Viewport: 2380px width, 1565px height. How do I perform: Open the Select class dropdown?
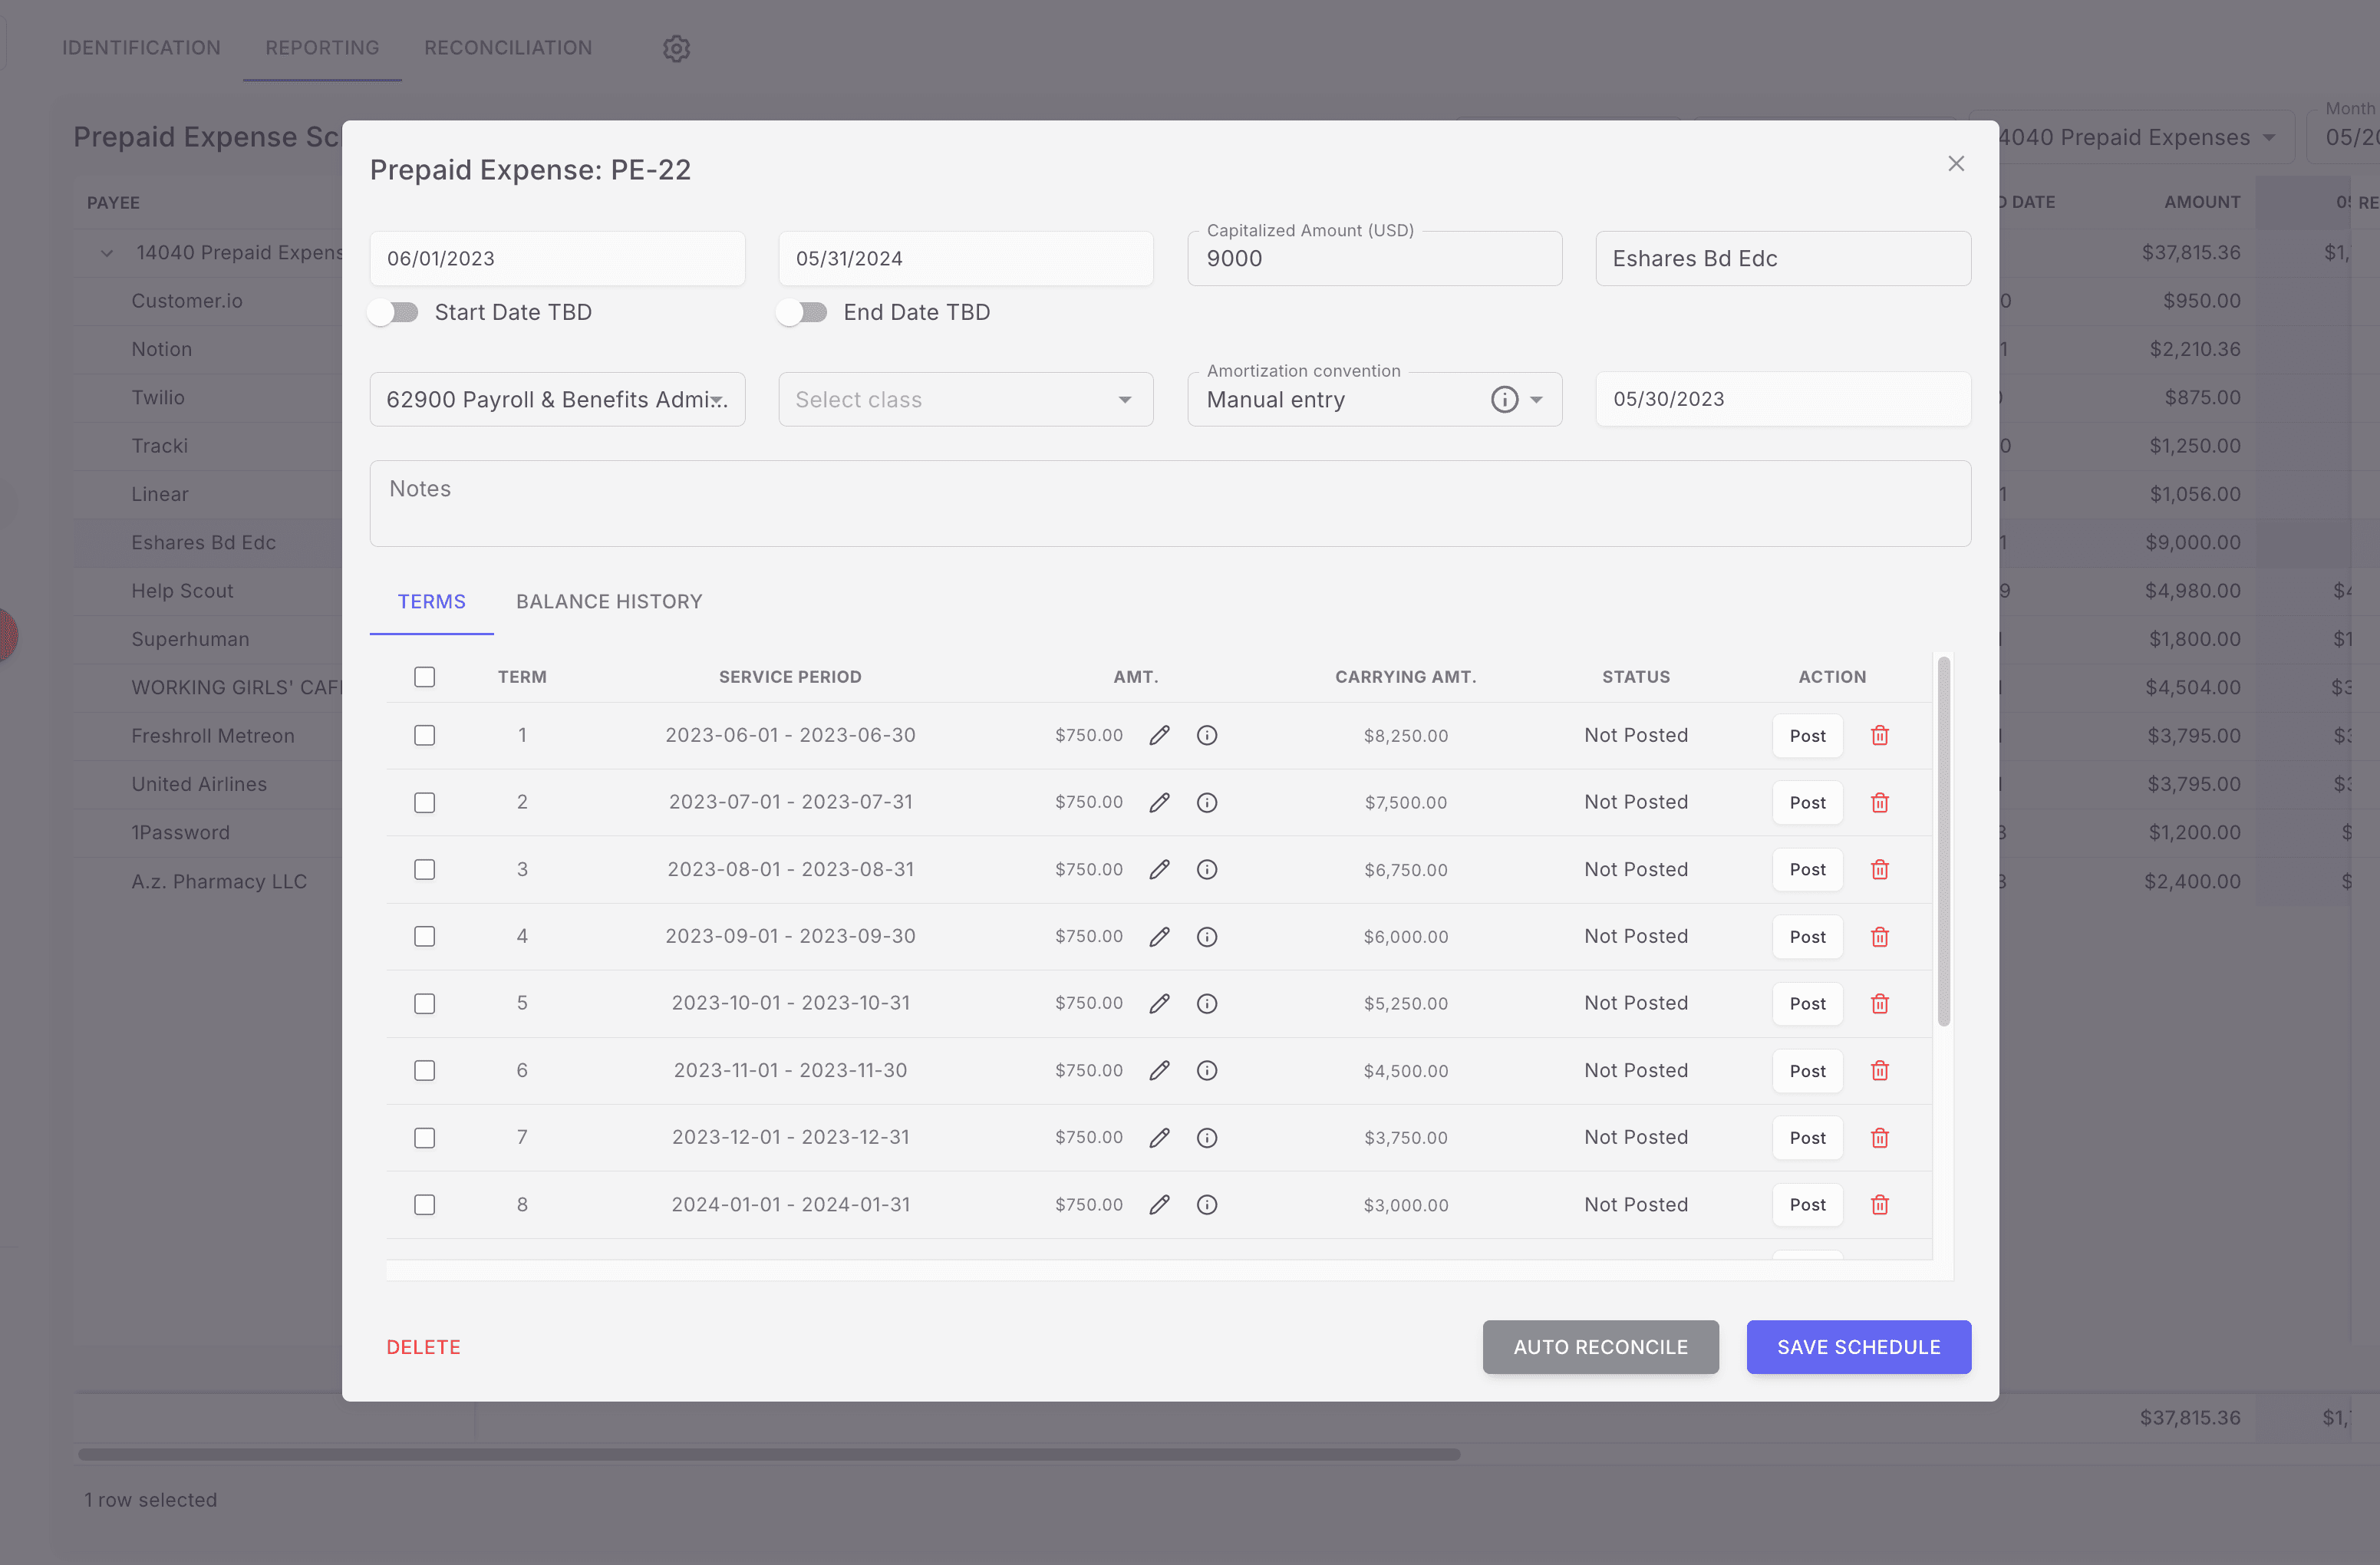click(x=964, y=399)
